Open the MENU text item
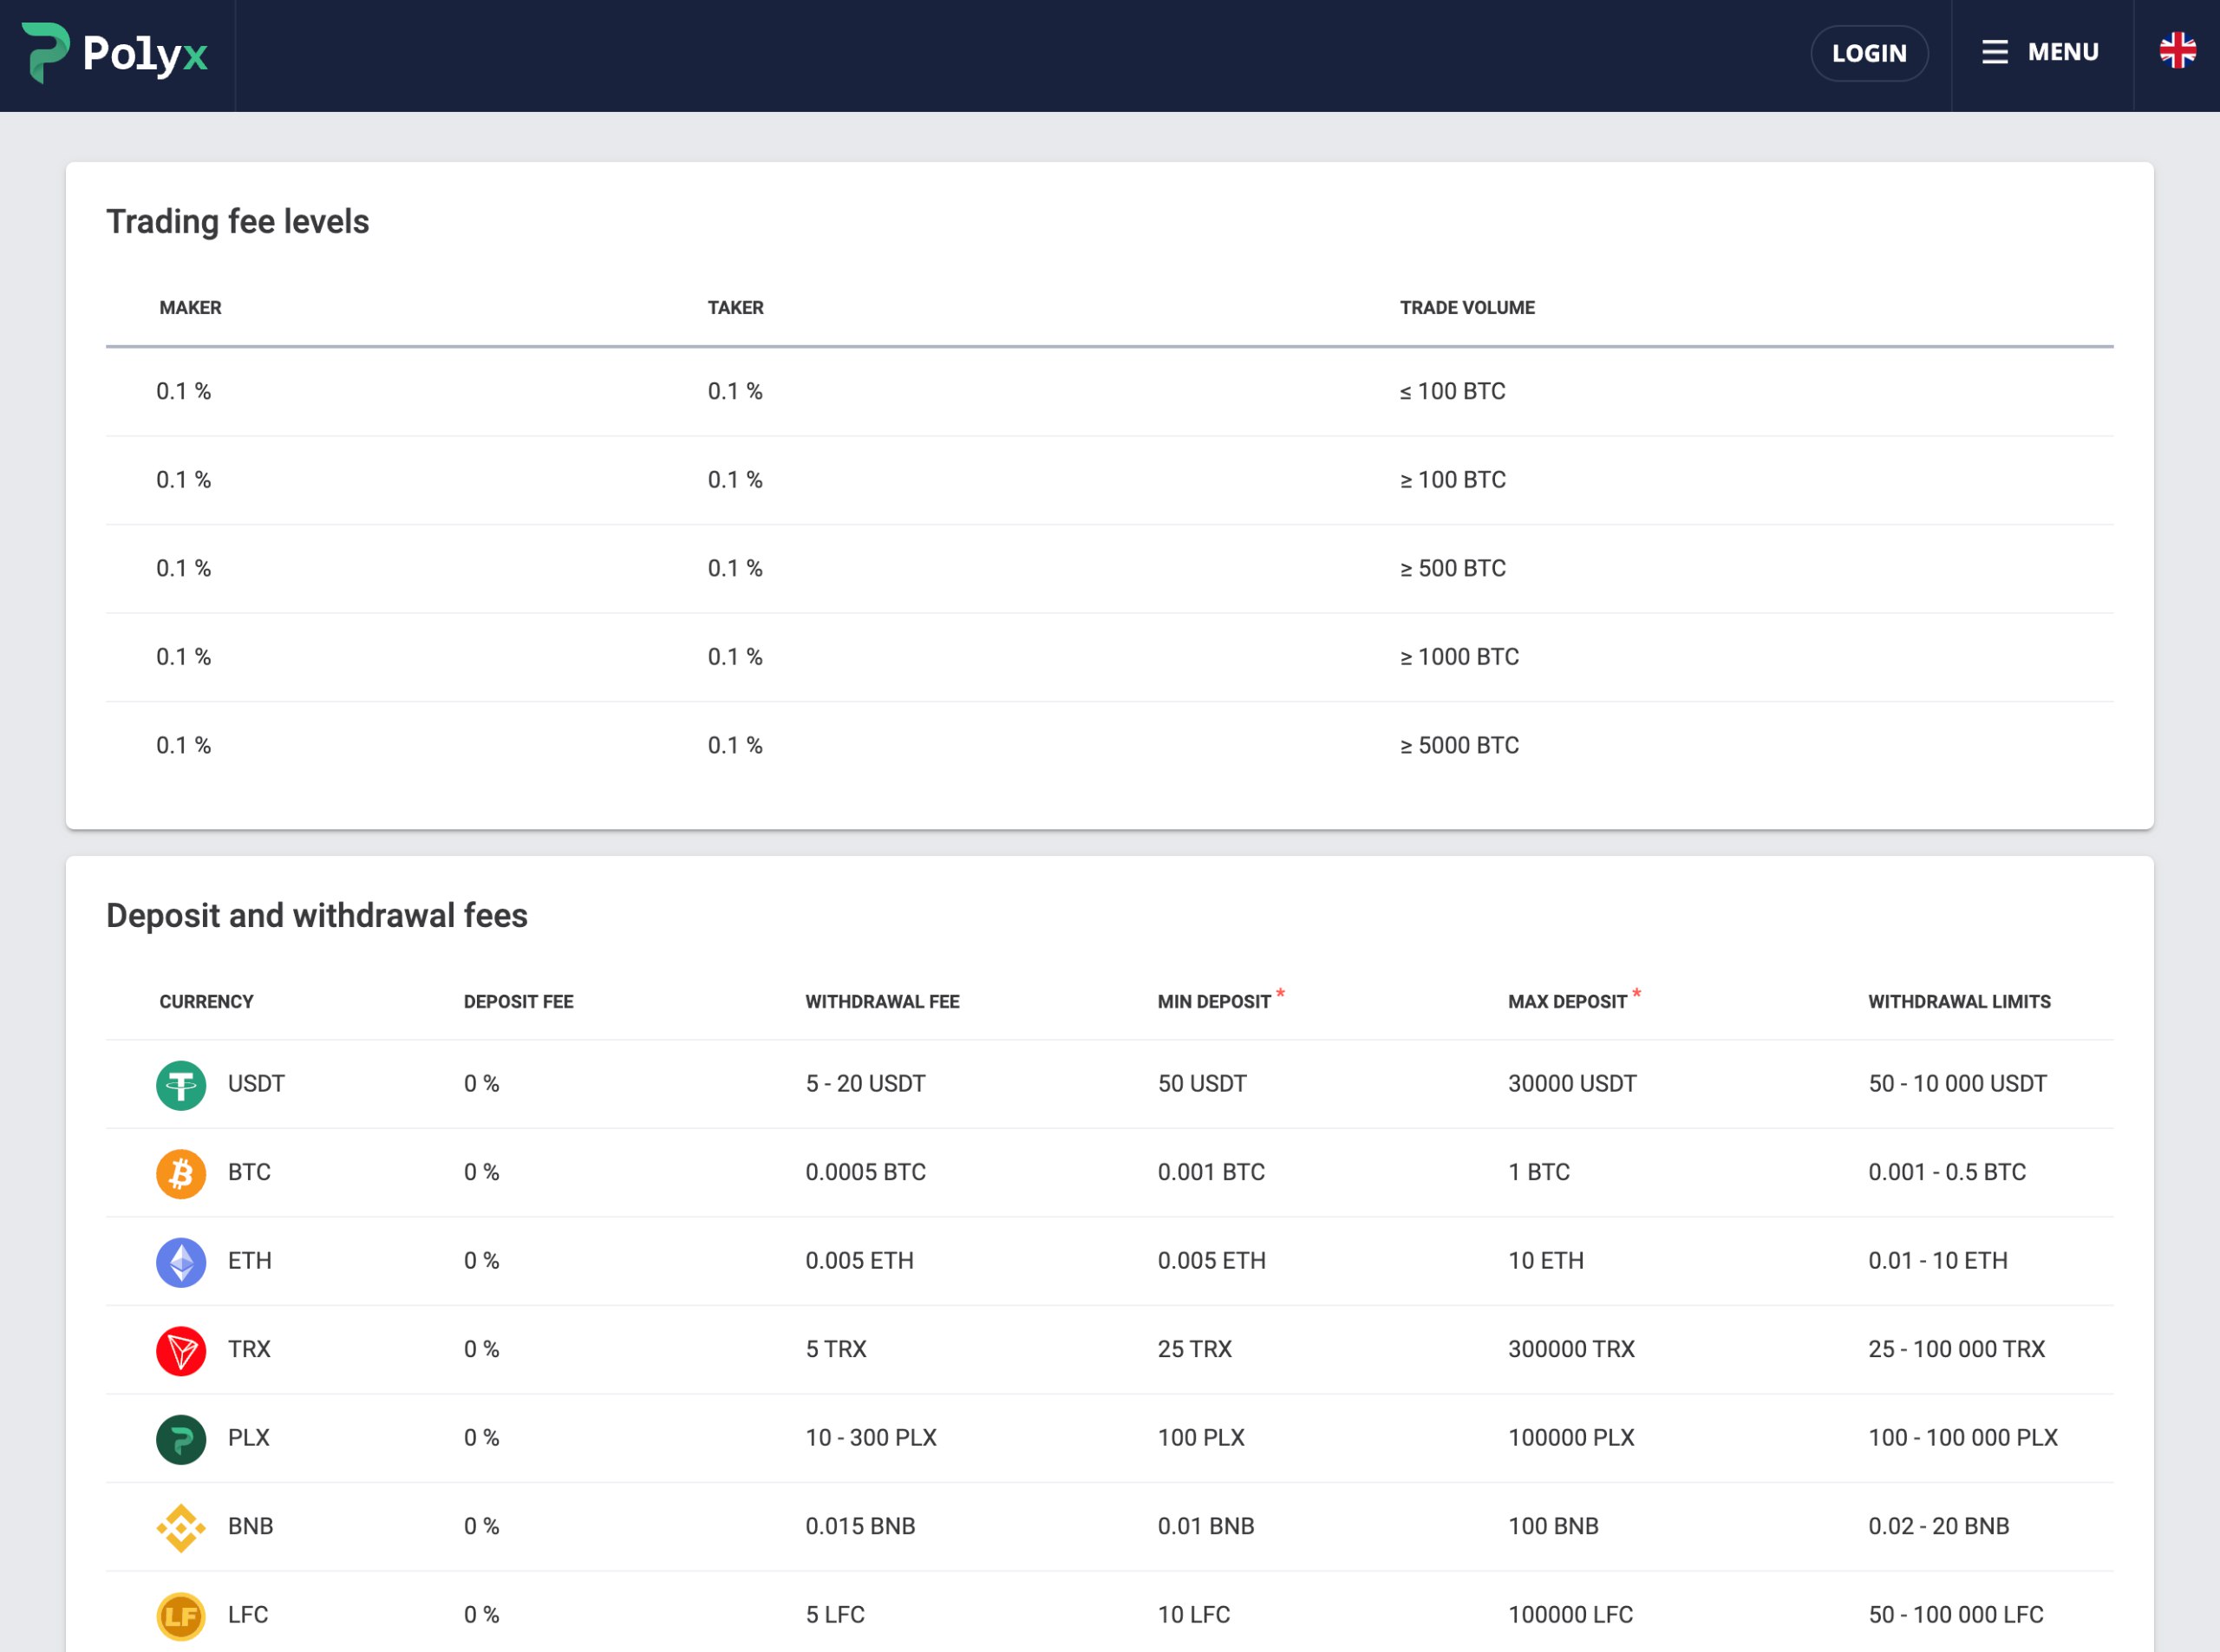Screen dimensions: 2220x1652 [x=2063, y=52]
